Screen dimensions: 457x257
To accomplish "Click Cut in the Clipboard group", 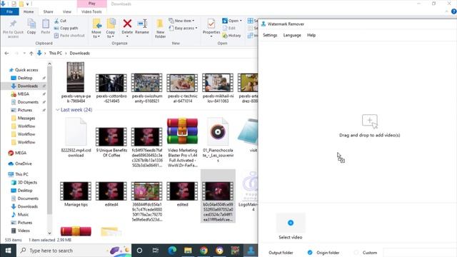I will [x=61, y=21].
